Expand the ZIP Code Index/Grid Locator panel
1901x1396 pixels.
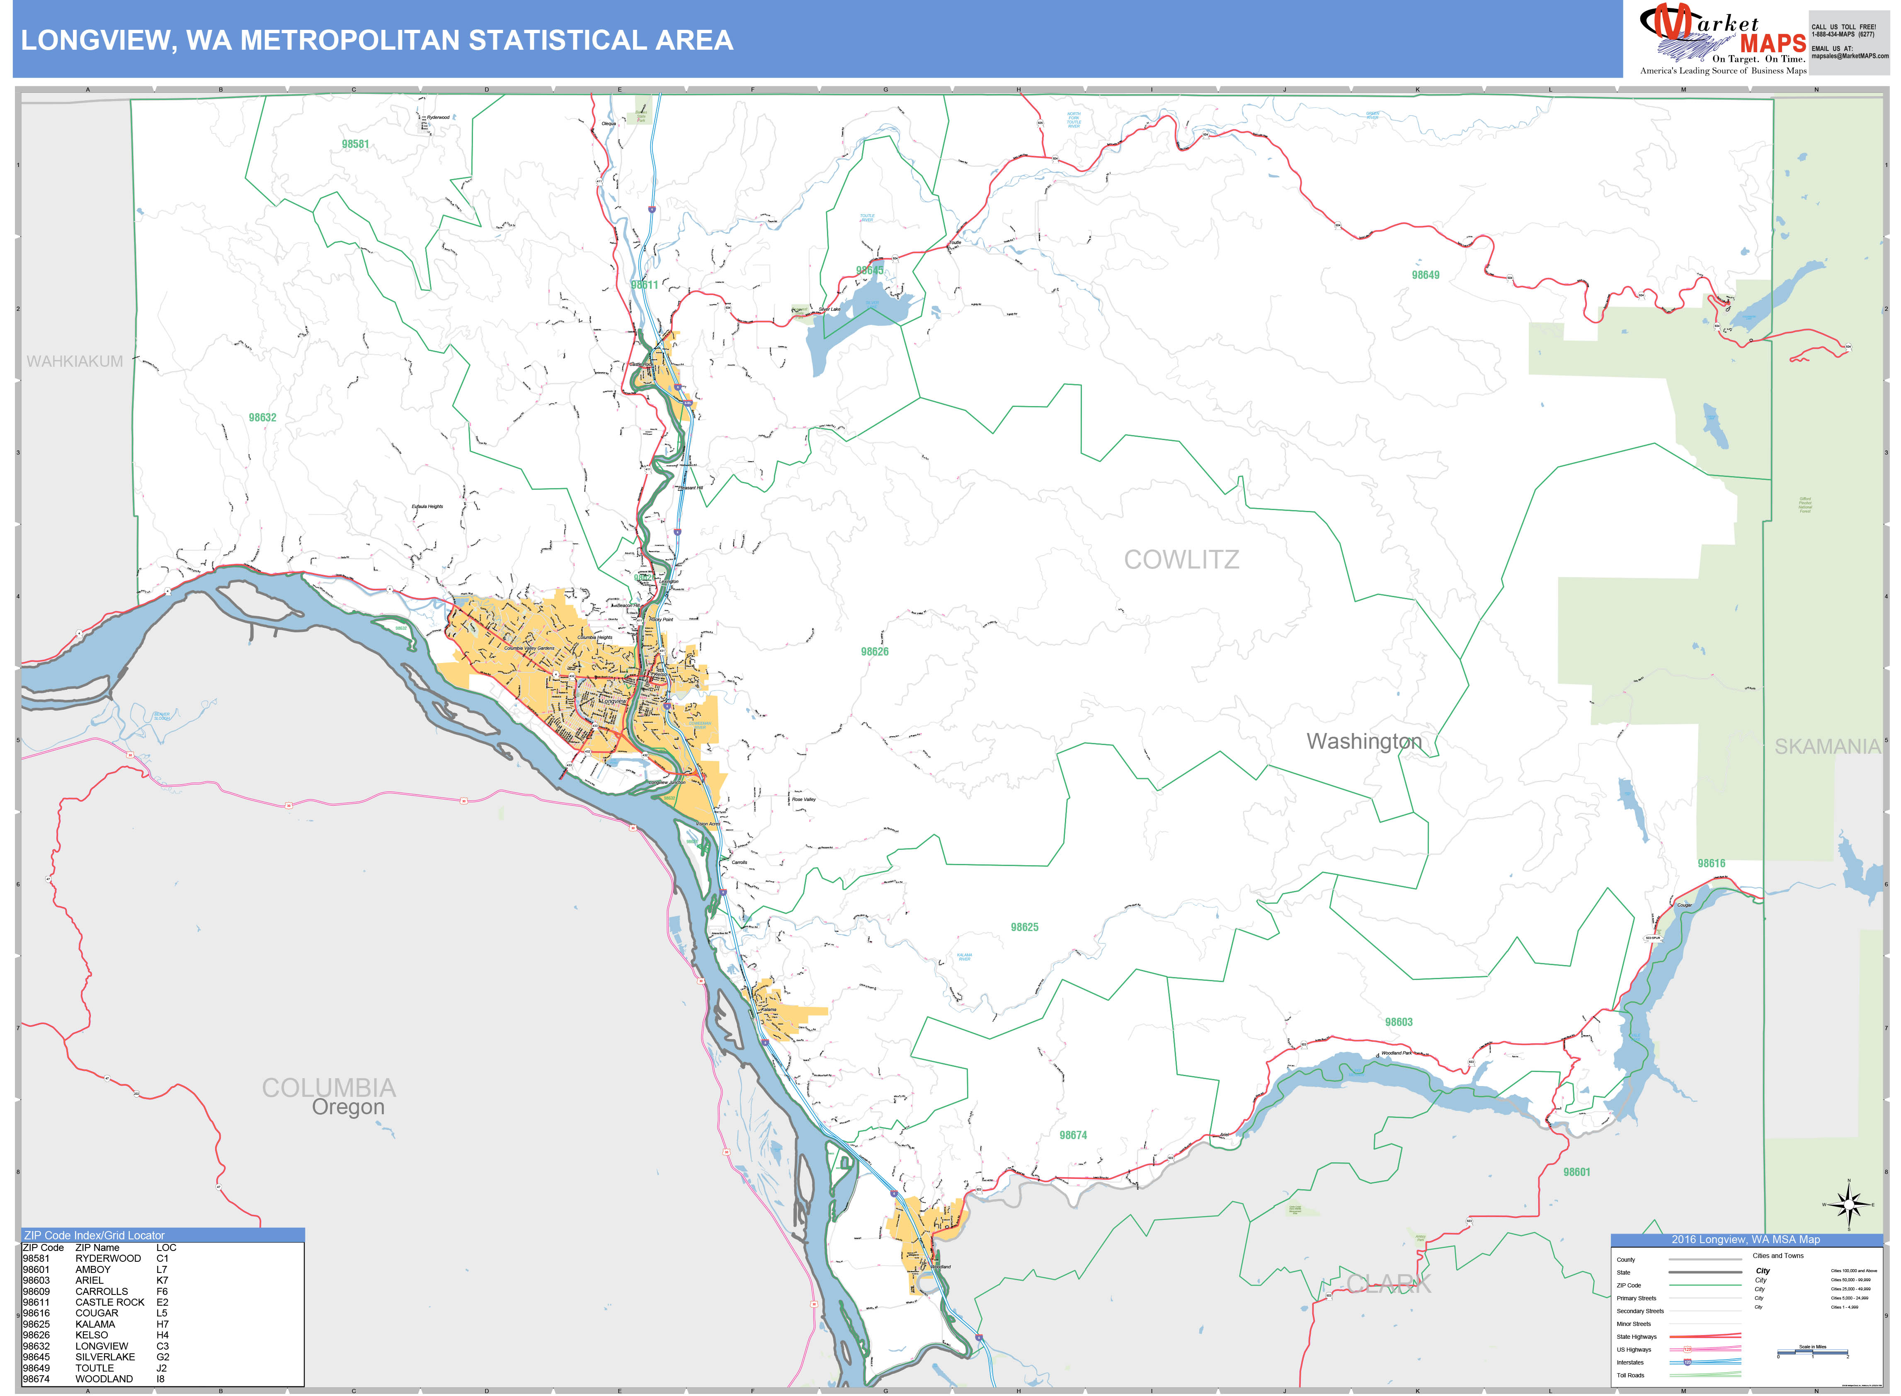tap(95, 1236)
